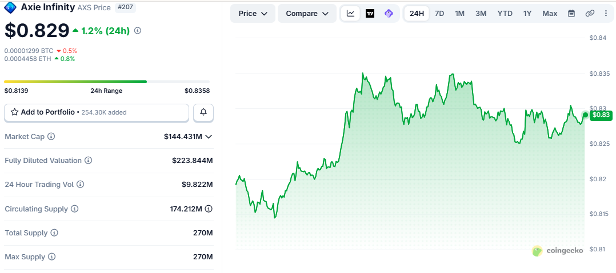The height and width of the screenshot is (273, 616).
Task: Open the Compare dropdown
Action: click(x=307, y=13)
